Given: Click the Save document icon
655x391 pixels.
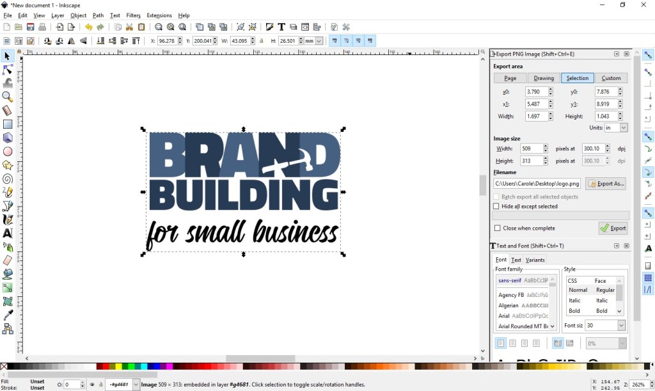Looking at the screenshot, I should pos(30,27).
